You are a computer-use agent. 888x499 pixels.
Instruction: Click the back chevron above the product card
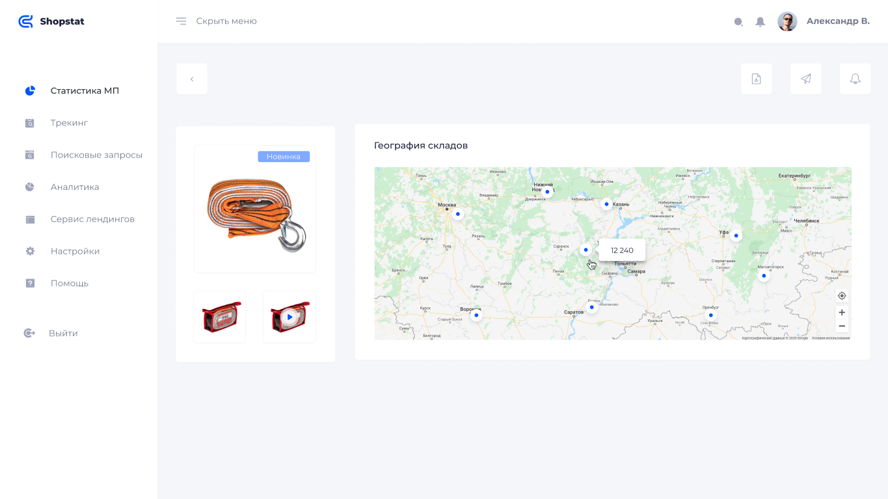tap(191, 78)
